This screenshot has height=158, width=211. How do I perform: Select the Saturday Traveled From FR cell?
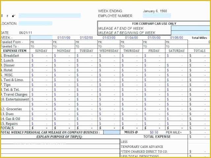177,42
